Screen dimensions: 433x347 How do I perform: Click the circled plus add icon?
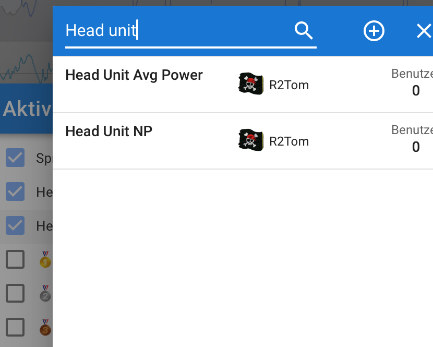pos(374,31)
